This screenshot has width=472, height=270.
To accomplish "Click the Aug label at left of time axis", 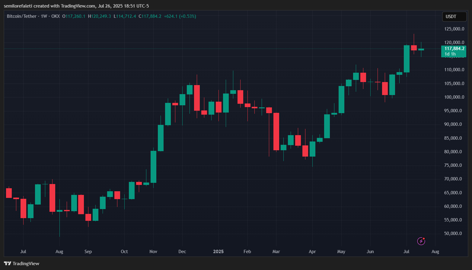I will (59, 252).
